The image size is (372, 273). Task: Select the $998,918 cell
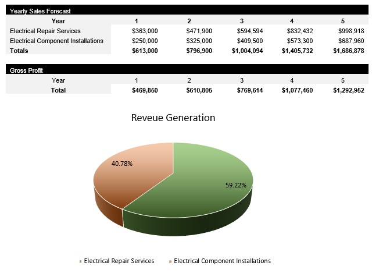(x=350, y=31)
